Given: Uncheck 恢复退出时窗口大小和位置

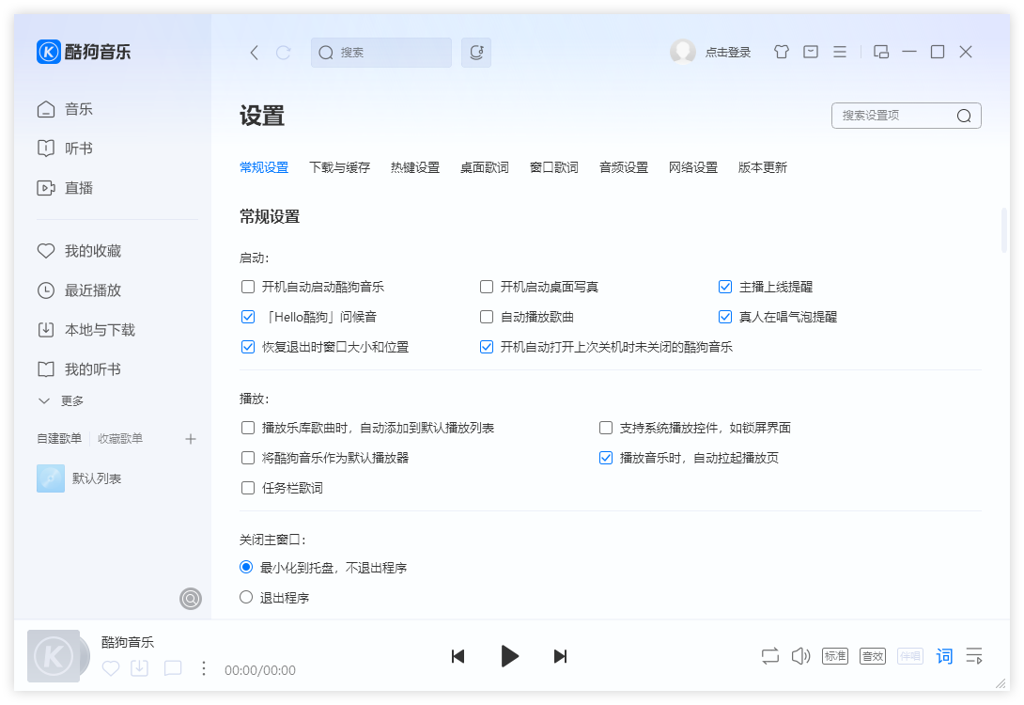Looking at the screenshot, I should (x=248, y=347).
